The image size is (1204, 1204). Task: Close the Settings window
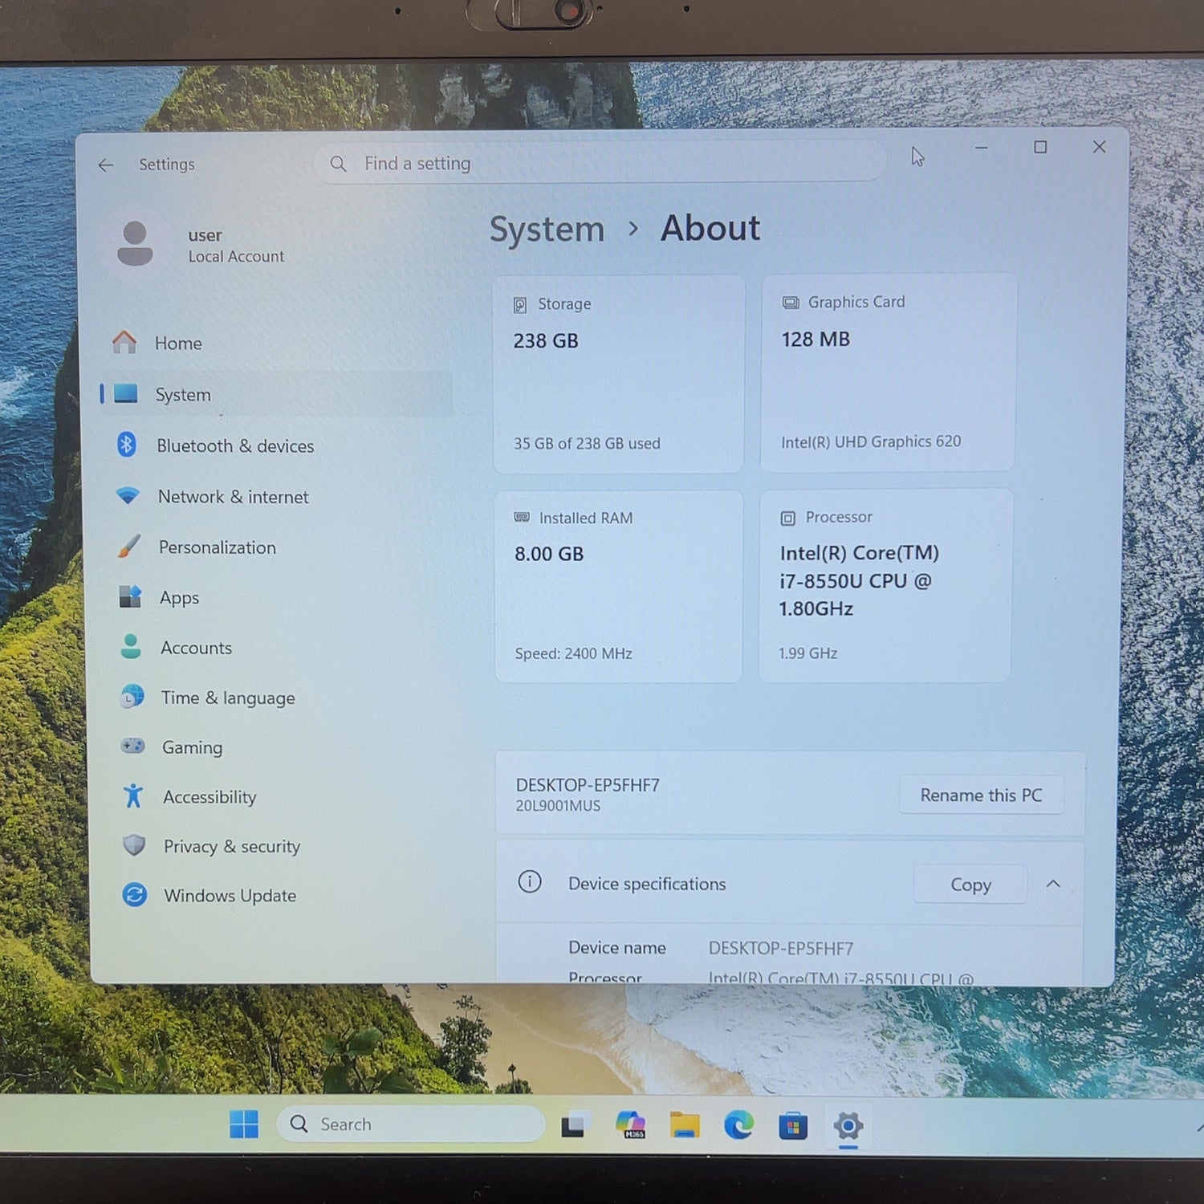pos(1099,147)
